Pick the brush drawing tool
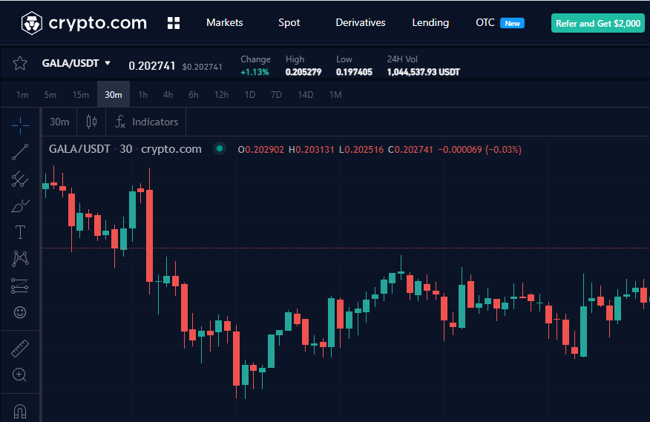The image size is (650, 422). click(20, 205)
